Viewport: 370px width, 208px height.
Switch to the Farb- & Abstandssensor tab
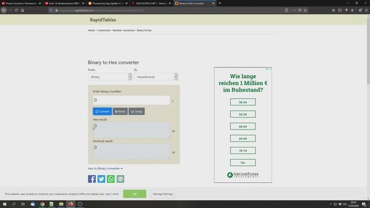pyautogui.click(x=62, y=3)
